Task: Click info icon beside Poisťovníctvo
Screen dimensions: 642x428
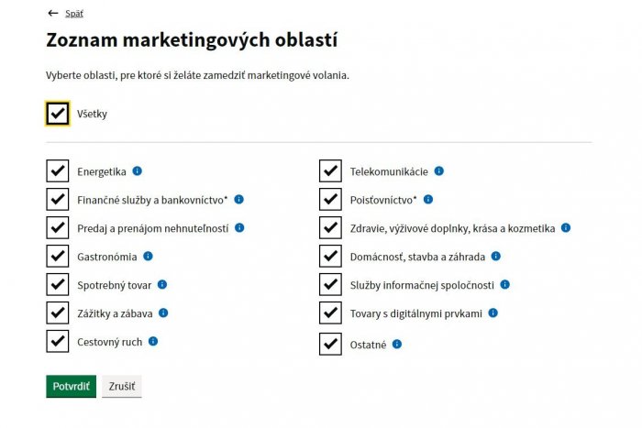Action: tap(428, 199)
